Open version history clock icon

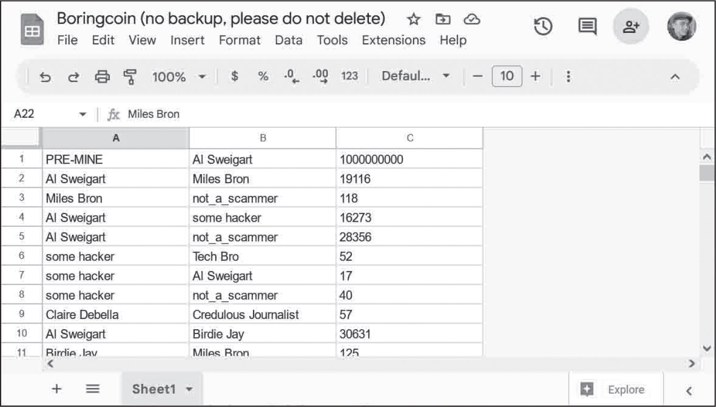pyautogui.click(x=543, y=26)
